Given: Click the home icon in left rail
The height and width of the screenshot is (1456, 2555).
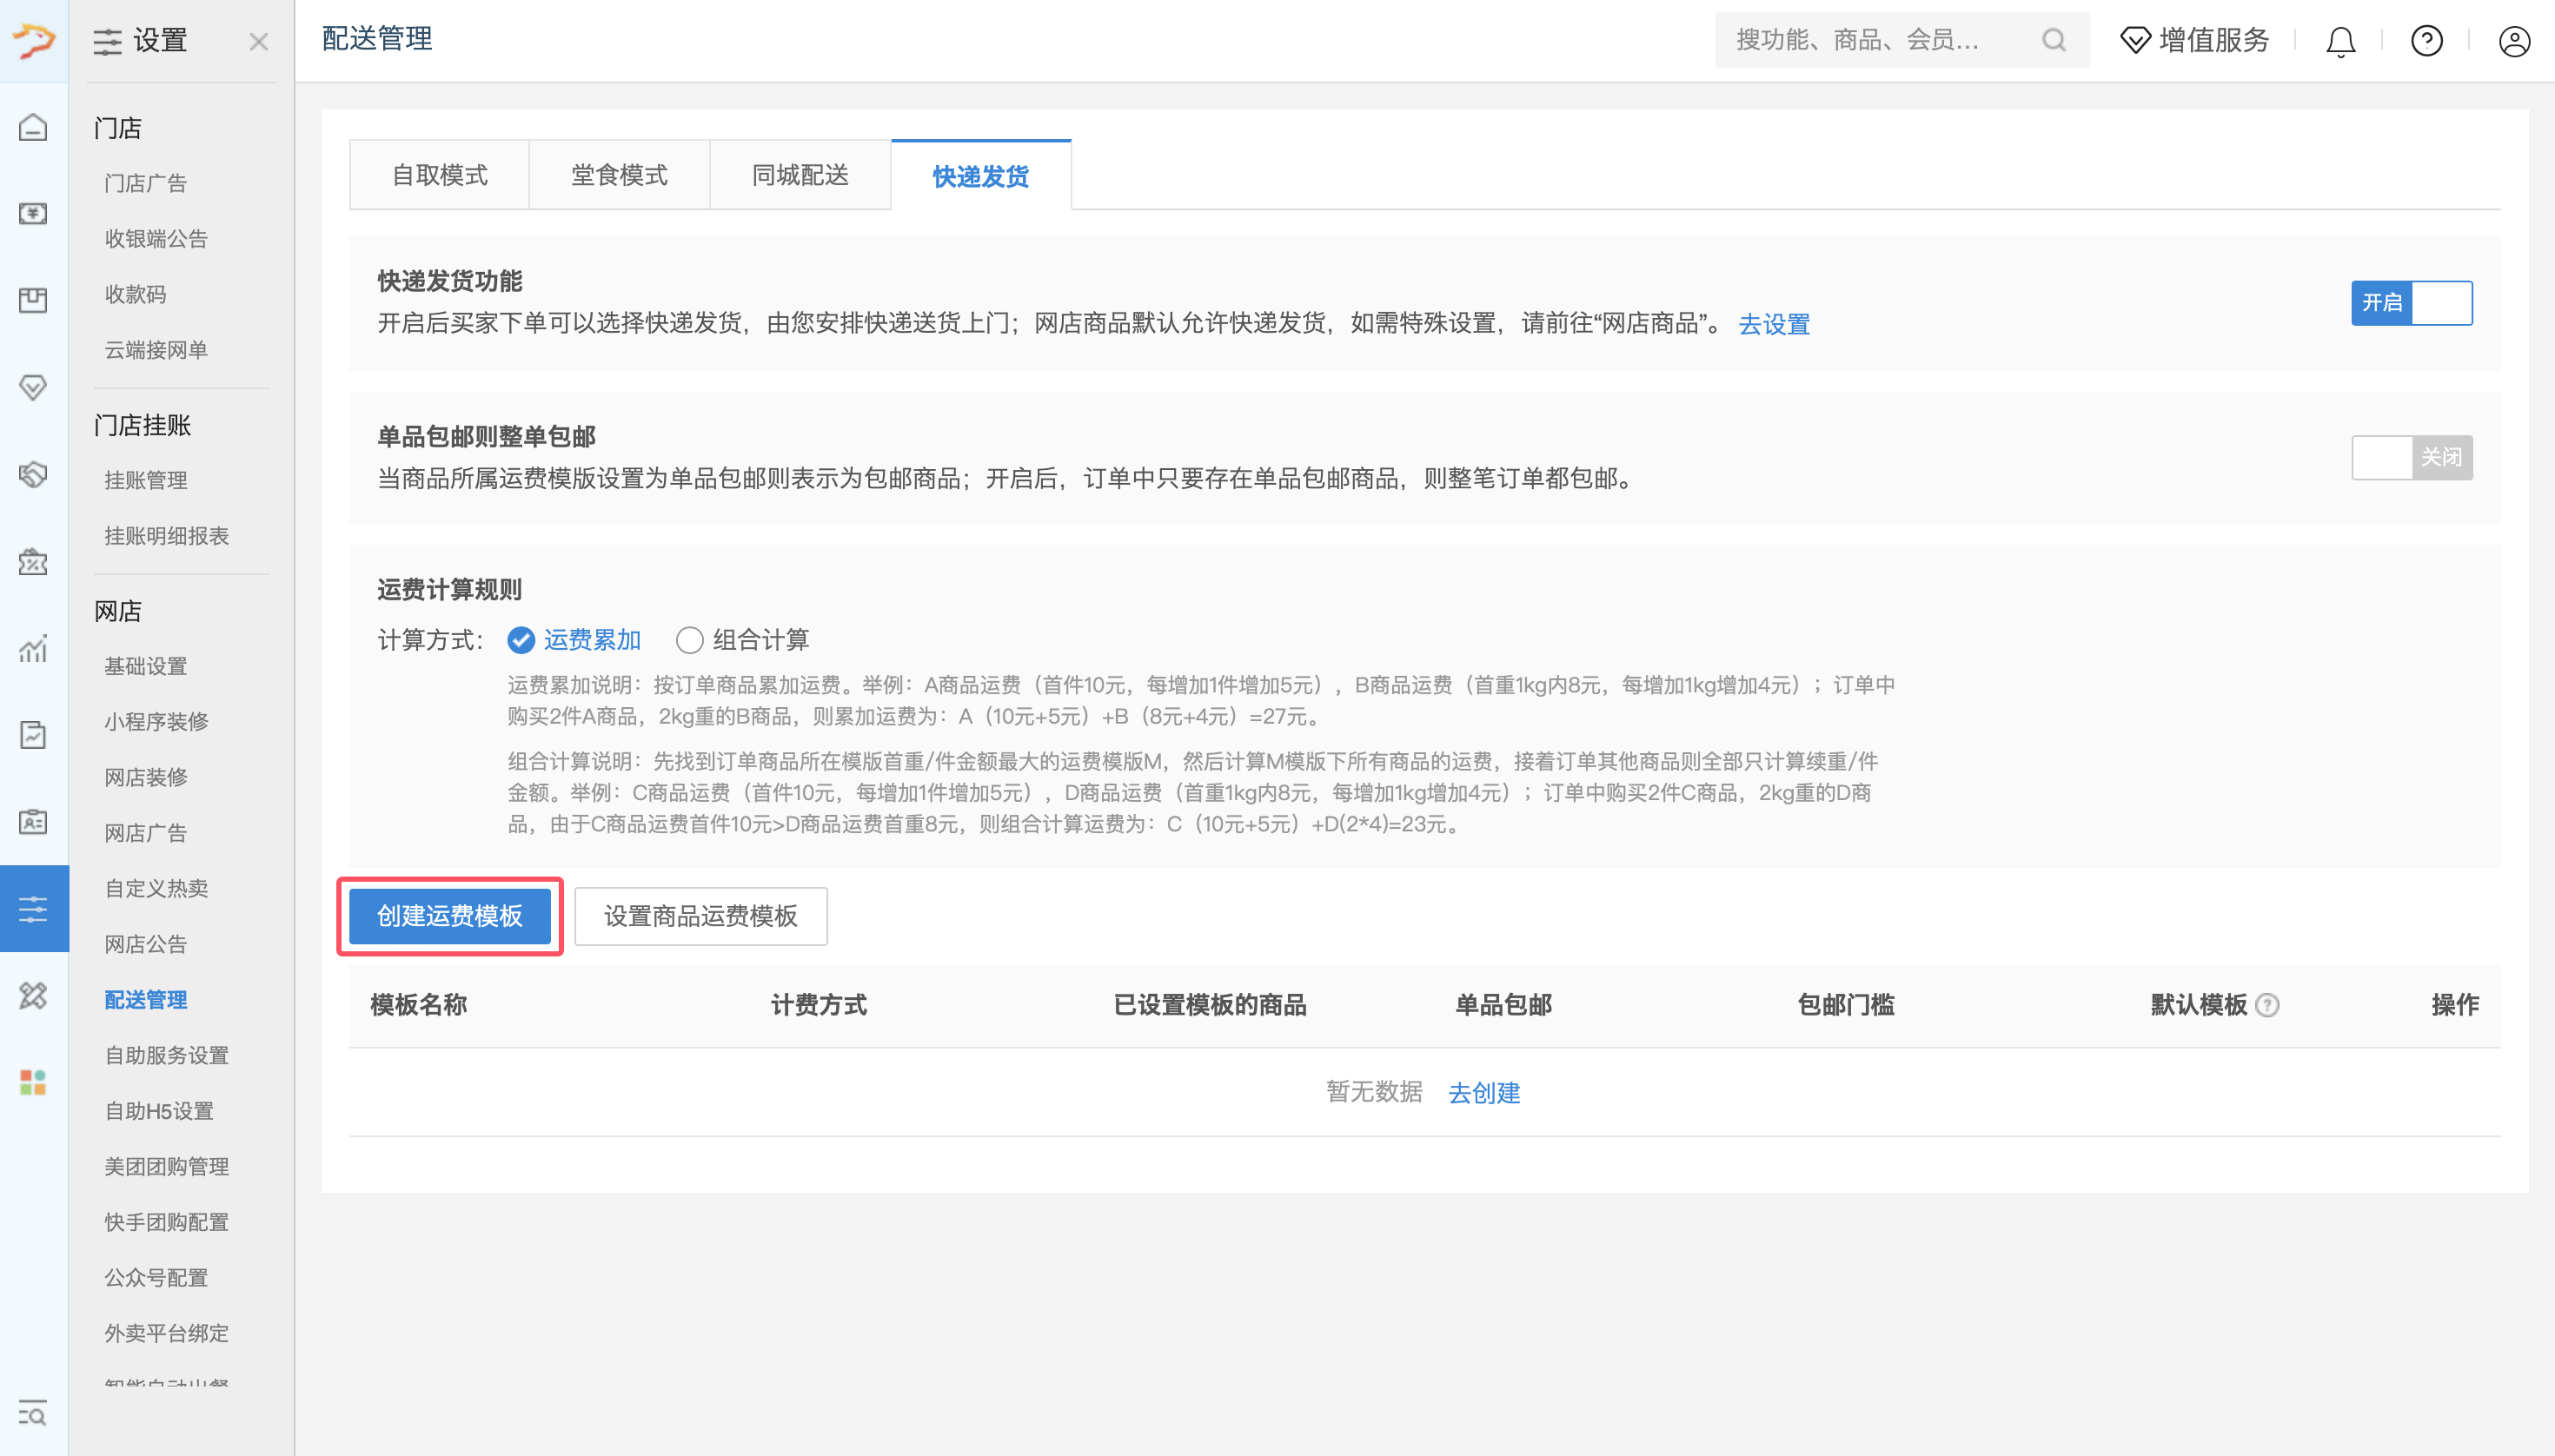Looking at the screenshot, I should click(x=33, y=127).
